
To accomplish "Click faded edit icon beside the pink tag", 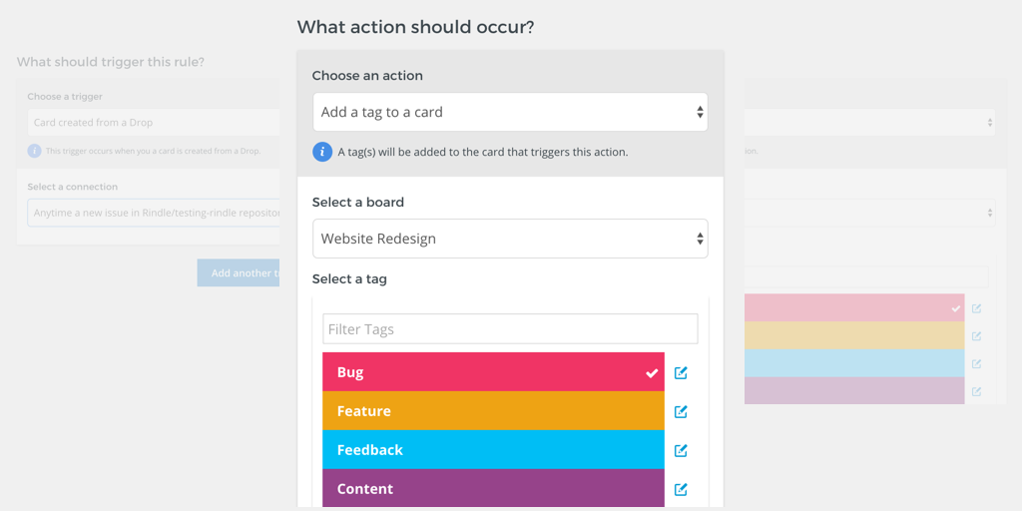I will point(977,308).
